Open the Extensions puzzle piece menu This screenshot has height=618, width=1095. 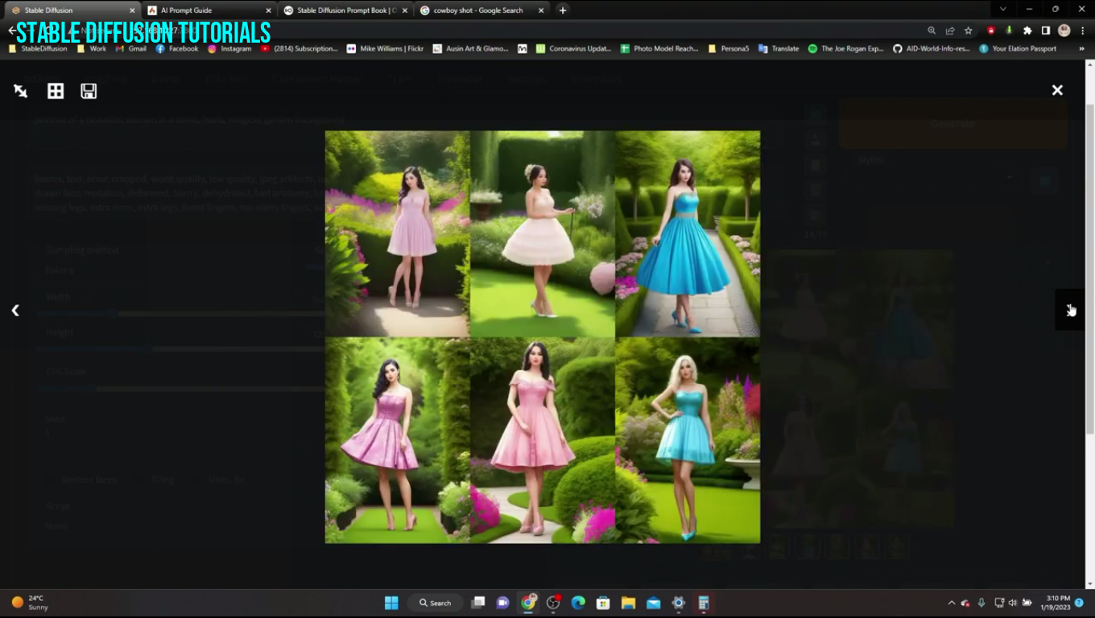(x=1027, y=31)
